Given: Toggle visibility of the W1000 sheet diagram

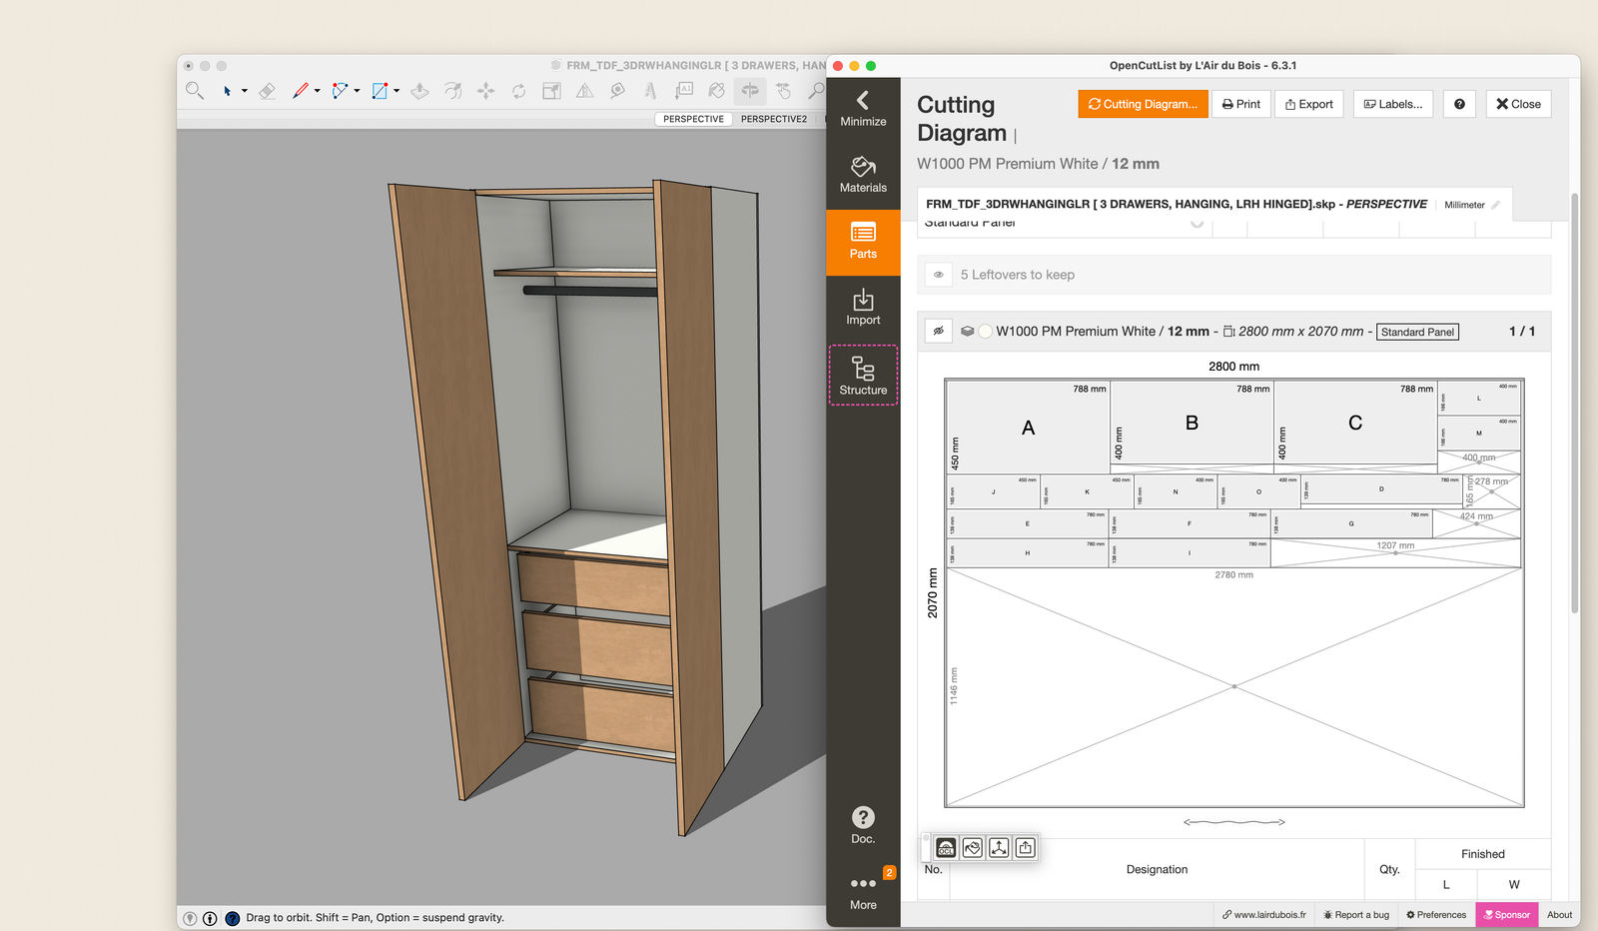Looking at the screenshot, I should (939, 332).
